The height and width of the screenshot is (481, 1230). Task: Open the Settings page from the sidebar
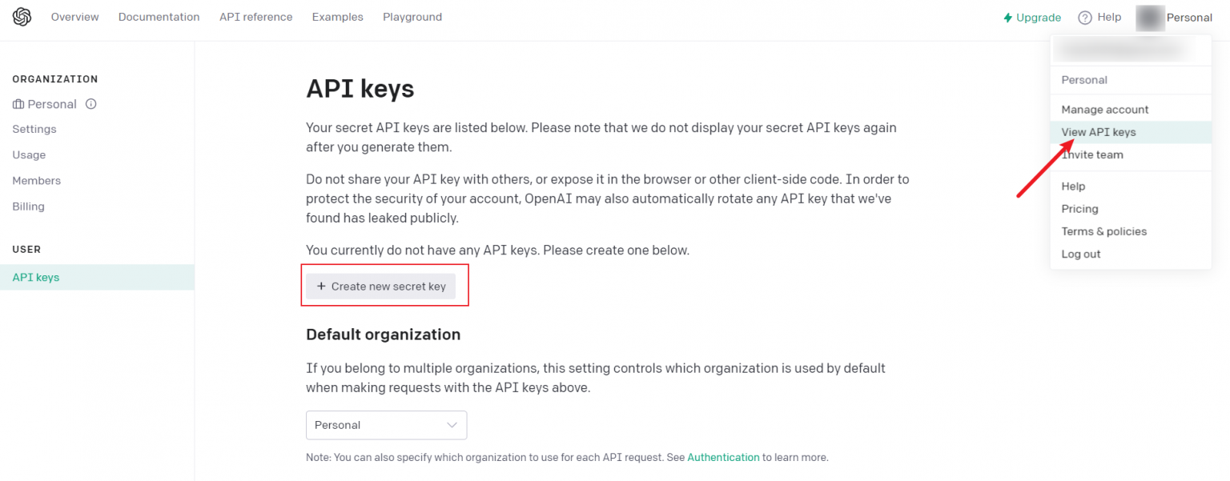[34, 129]
